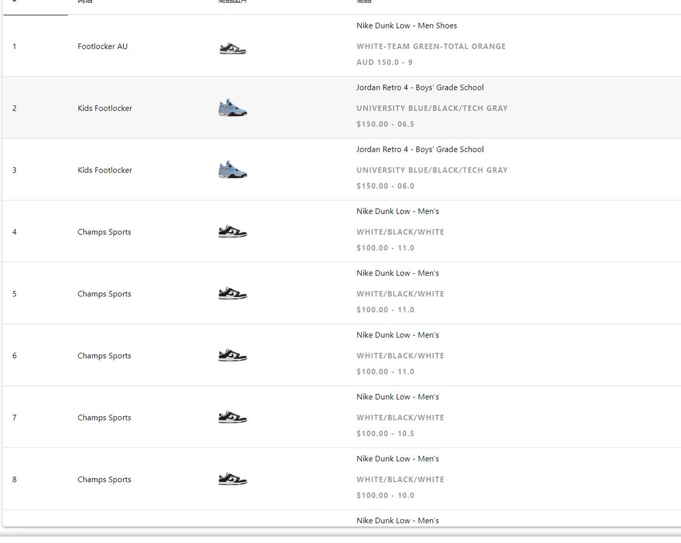Click 'Nike Dunk Low - Men's' in row 5

[x=398, y=273]
